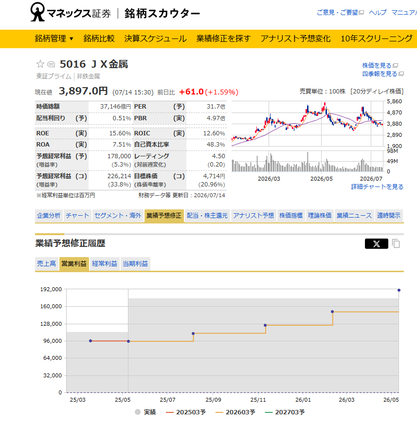Image resolution: width=417 pixels, height=427 pixels.
Task: Click the 銘柄スカウター title text
Action: [162, 13]
